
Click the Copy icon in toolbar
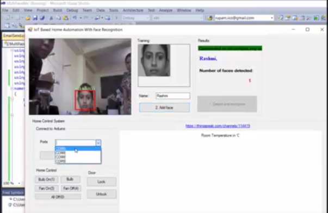pos(58,18)
